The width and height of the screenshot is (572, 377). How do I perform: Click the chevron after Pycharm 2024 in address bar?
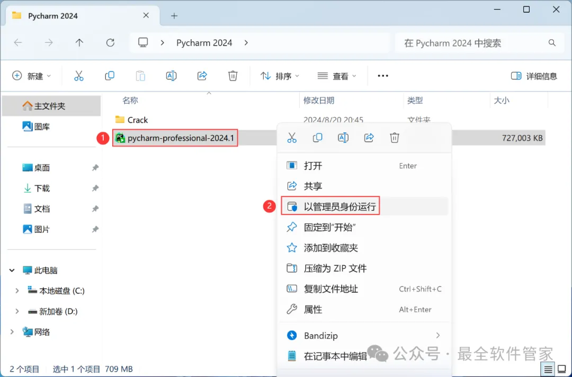pos(246,43)
